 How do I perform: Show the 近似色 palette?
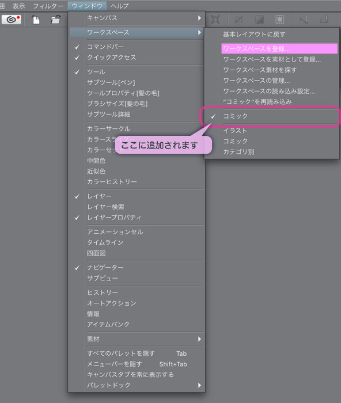tap(137, 171)
